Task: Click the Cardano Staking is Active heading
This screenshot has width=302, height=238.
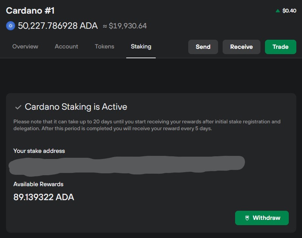Action: [x=76, y=107]
